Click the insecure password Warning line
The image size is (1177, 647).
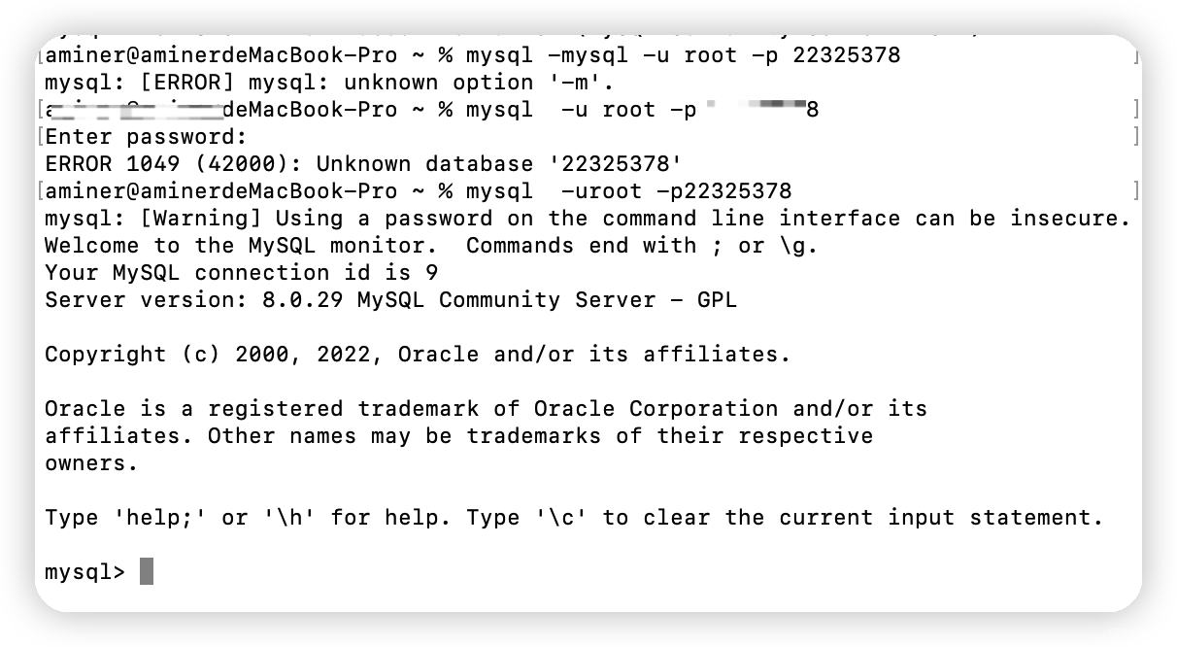[588, 219]
